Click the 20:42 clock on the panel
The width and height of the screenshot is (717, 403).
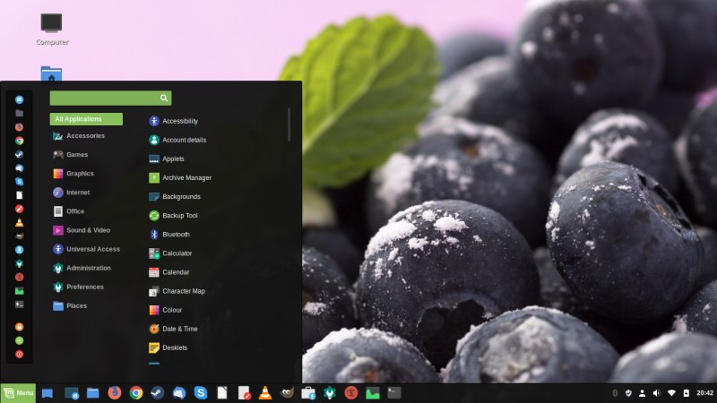pyautogui.click(x=704, y=393)
